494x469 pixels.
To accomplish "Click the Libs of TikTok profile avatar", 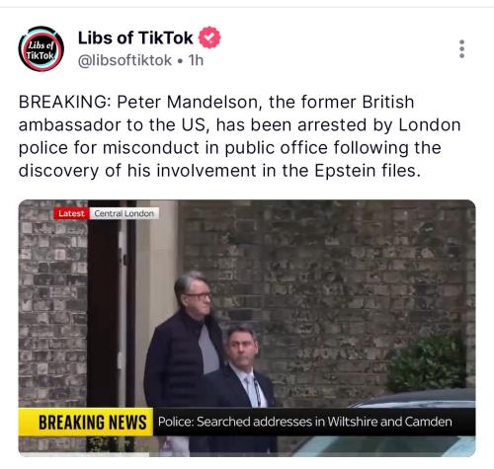I will coord(41,48).
